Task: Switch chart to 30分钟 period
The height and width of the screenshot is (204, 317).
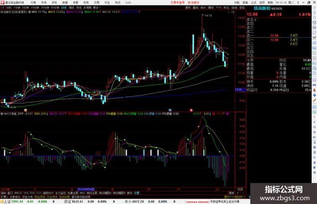Action: 45,8
